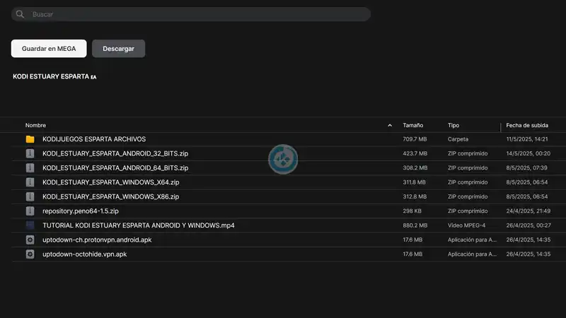Click the yellow folder icon for KODIJUEGOS ESPARTA ARCHIVOS
The width and height of the screenshot is (566, 318).
point(30,139)
